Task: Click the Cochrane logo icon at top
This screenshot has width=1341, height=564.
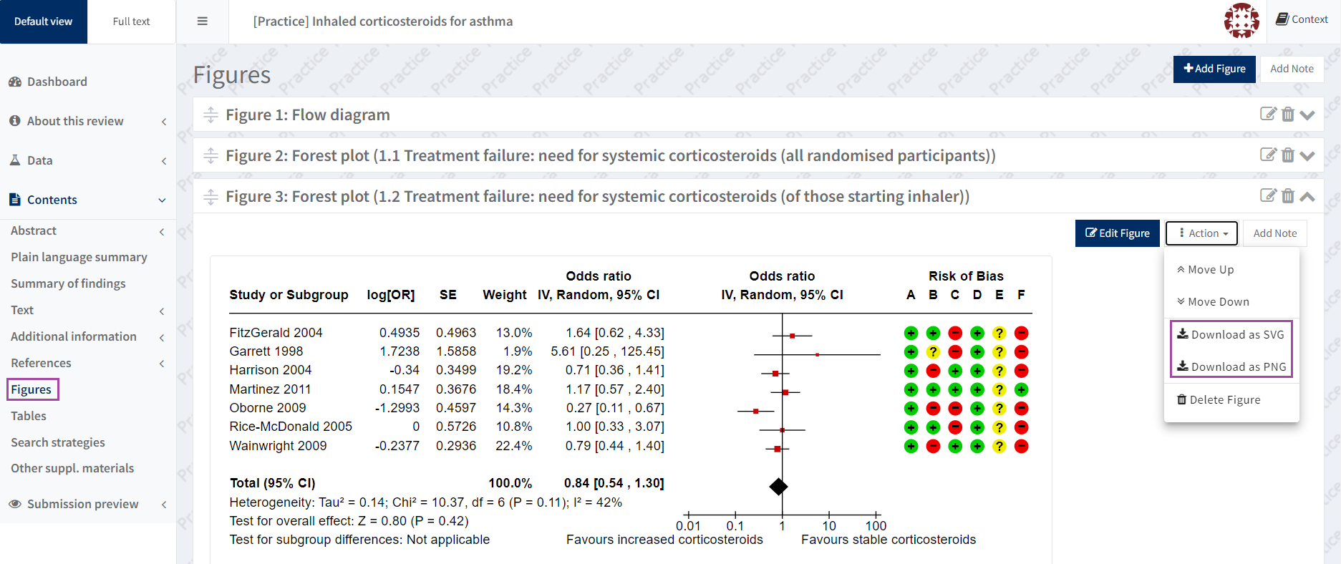Action: coord(1241,21)
